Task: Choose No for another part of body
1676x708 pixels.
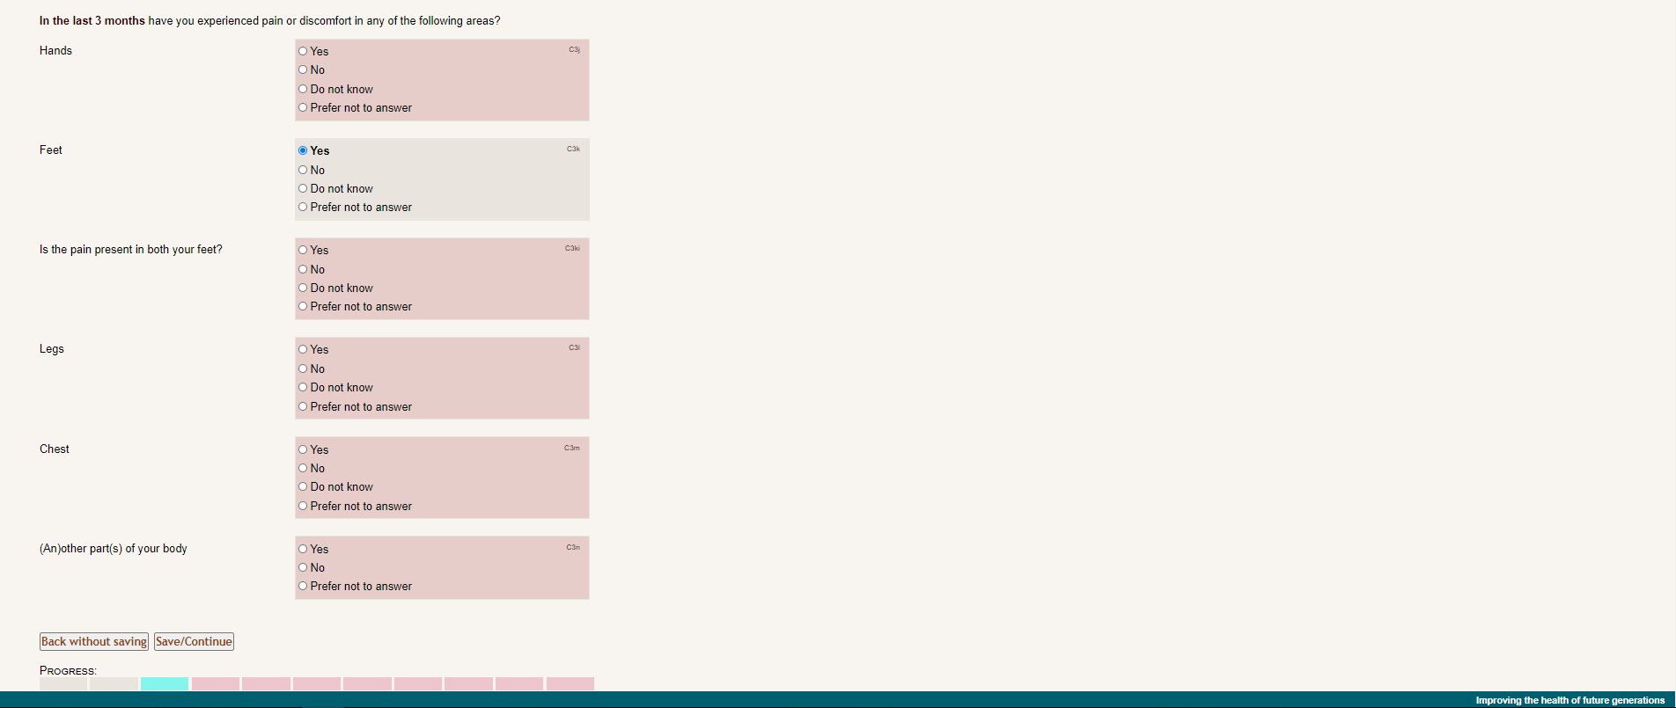Action: click(303, 568)
